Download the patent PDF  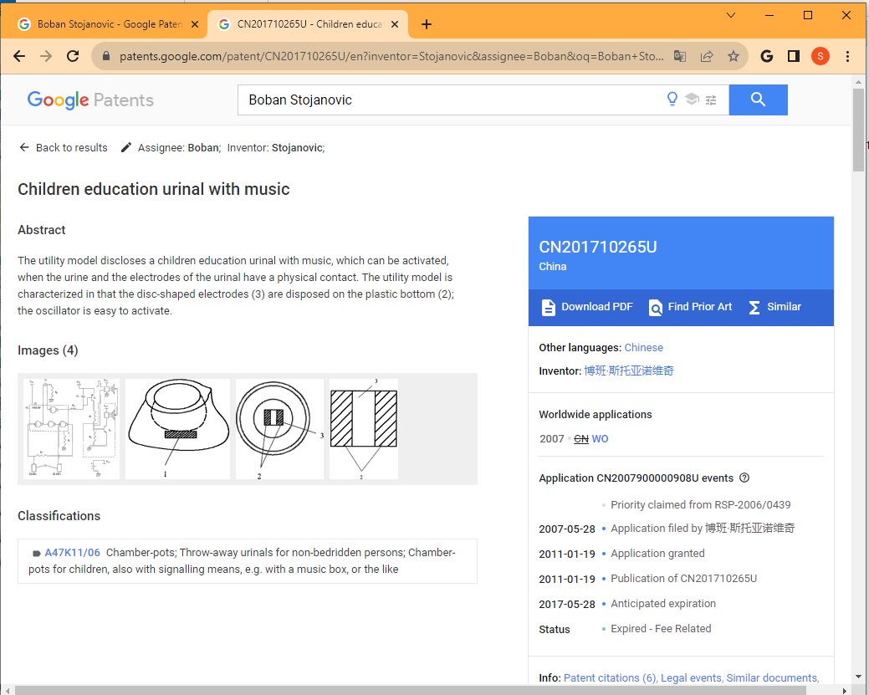click(587, 307)
